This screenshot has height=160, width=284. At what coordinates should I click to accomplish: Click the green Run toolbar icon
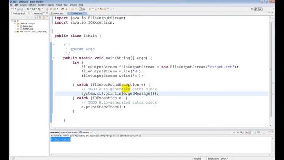(34, 9)
